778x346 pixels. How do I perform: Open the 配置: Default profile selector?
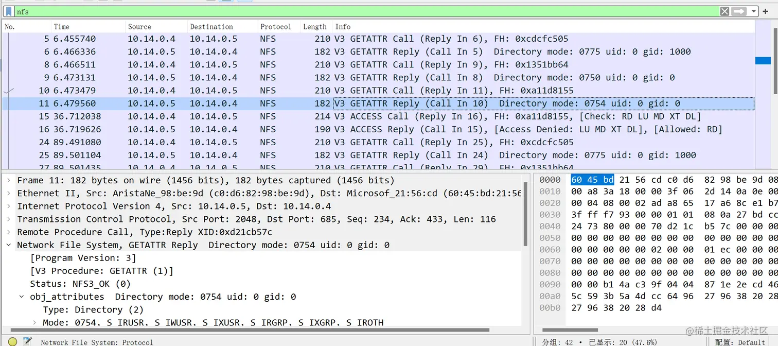(740, 342)
